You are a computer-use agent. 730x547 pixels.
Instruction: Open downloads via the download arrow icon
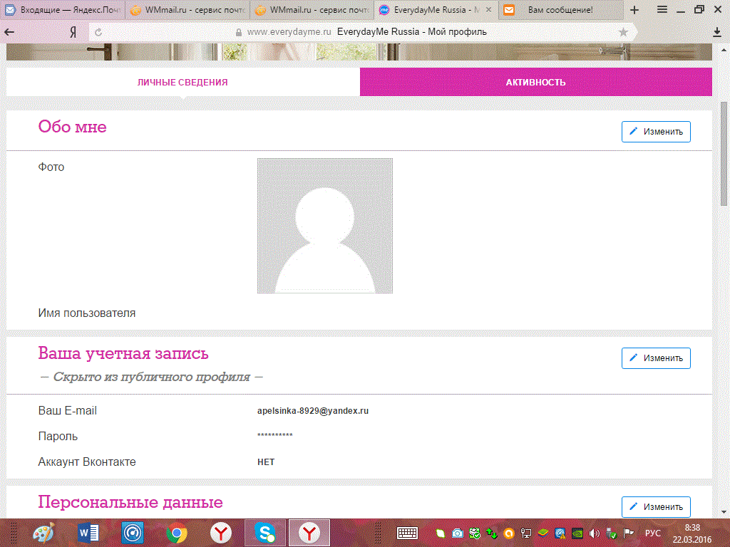point(717,32)
